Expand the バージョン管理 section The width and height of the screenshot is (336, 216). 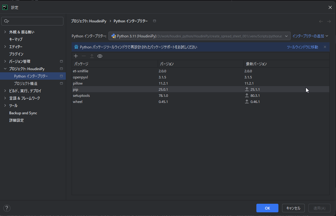(5, 61)
